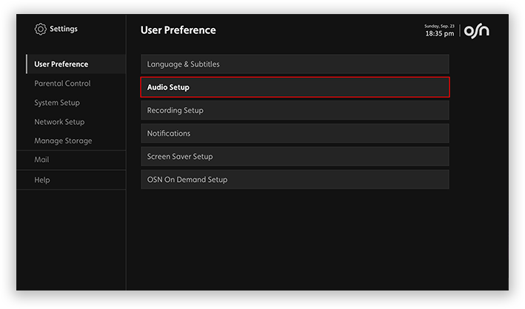Click the 18:35 pm clock display

tap(440, 34)
